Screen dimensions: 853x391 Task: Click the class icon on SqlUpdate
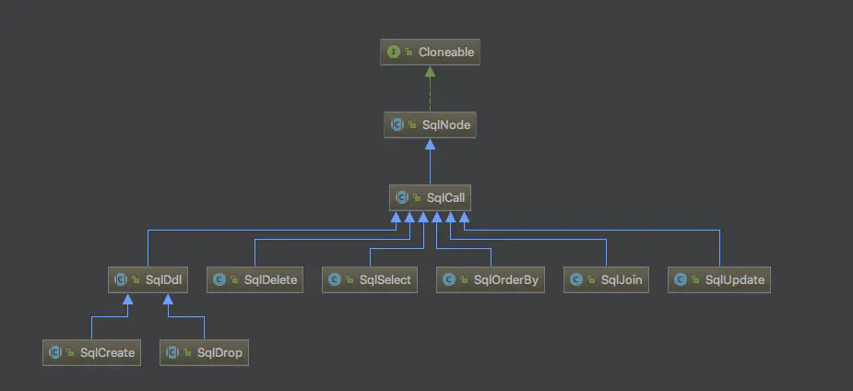point(680,280)
